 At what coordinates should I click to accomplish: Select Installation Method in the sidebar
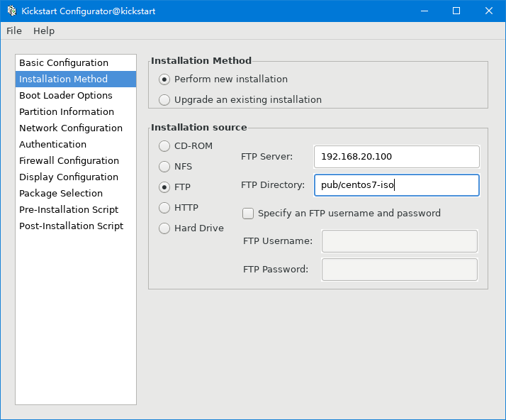[x=76, y=79]
